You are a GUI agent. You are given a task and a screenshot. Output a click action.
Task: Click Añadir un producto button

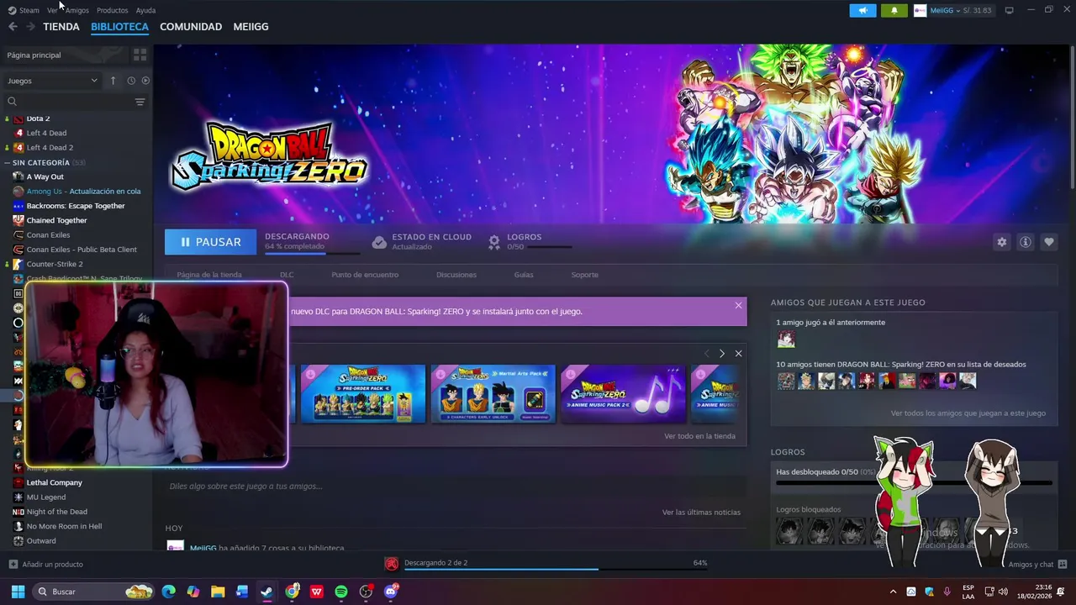point(45,564)
